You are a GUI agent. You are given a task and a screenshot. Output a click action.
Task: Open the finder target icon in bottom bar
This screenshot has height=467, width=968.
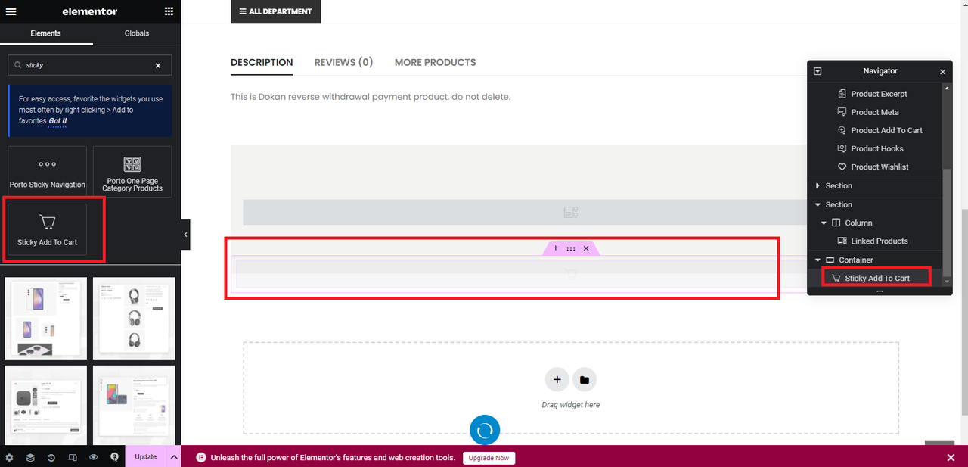(x=114, y=457)
